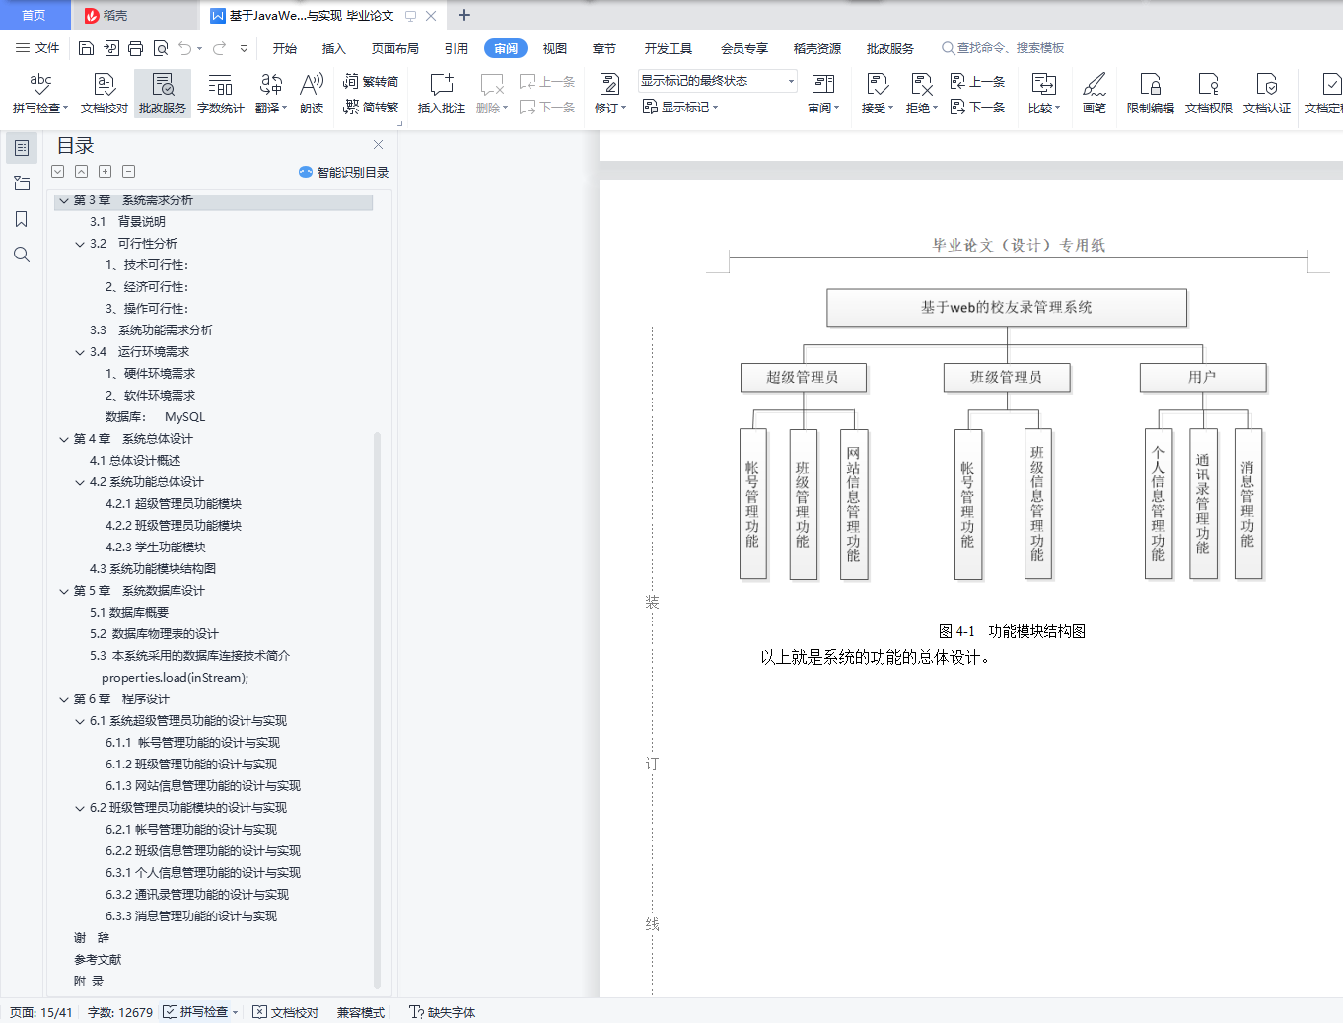
Task: Redo the last undone action
Action: (x=219, y=48)
